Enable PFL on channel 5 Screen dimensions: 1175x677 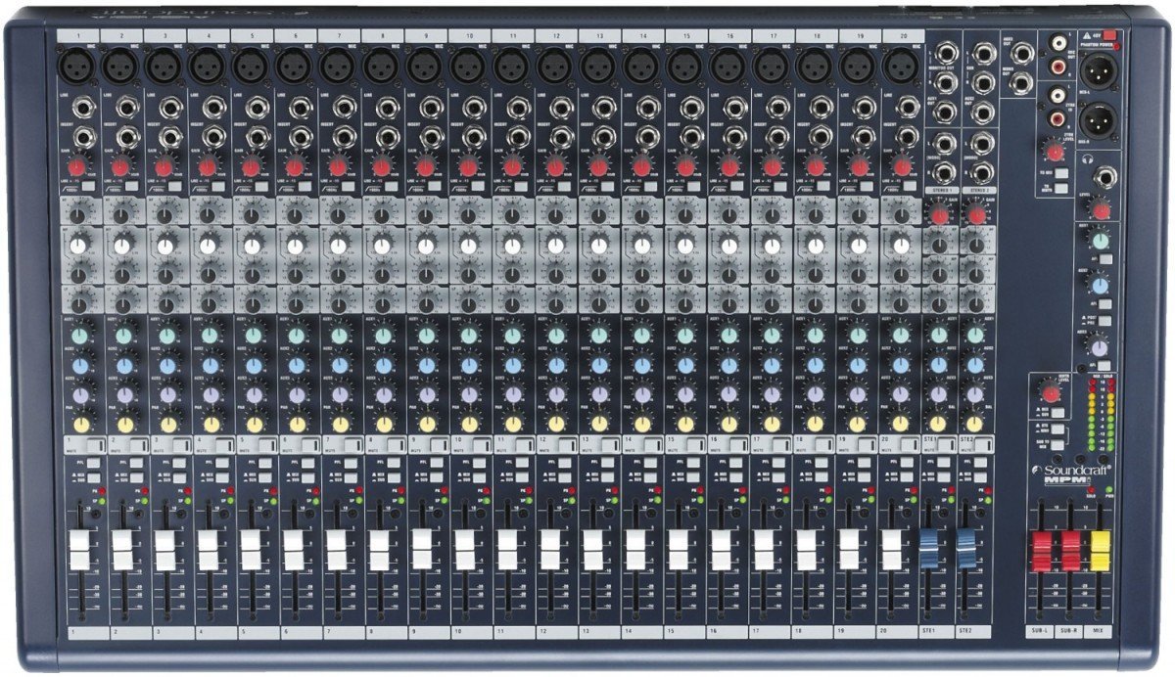[x=264, y=463]
